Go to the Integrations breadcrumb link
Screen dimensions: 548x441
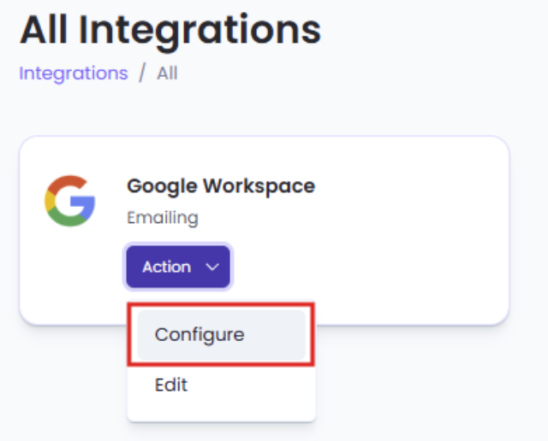pyautogui.click(x=73, y=73)
